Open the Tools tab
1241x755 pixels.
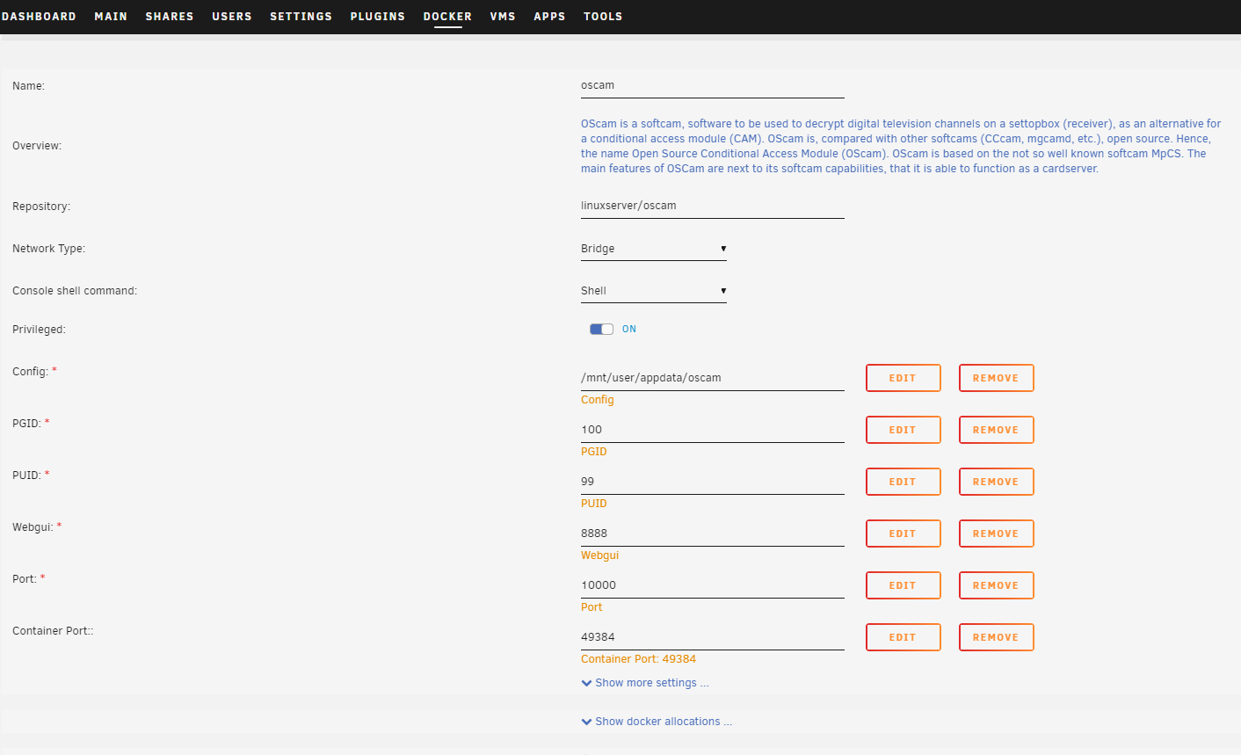pos(603,17)
